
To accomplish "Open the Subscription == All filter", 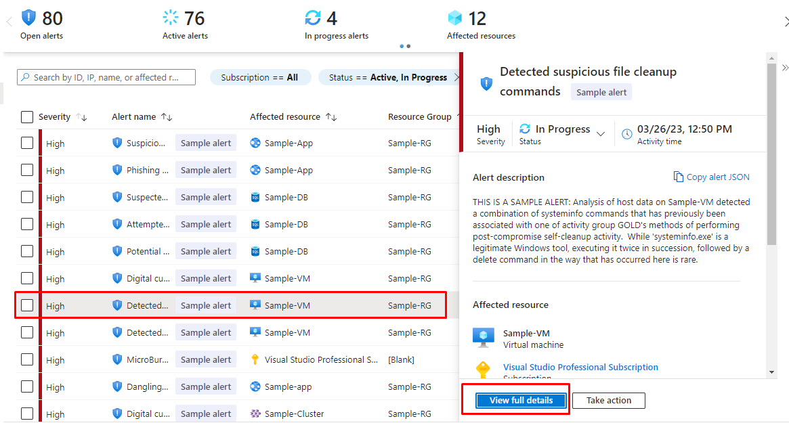I will point(260,77).
